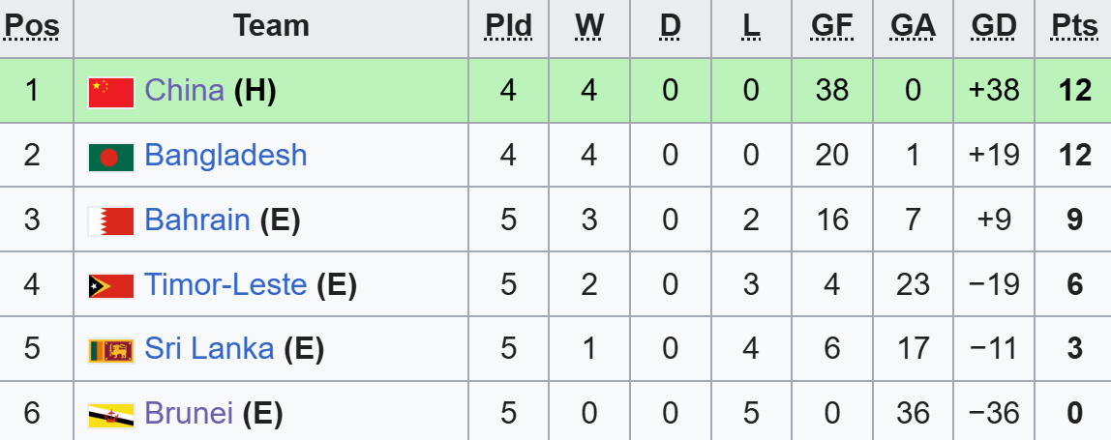Click the Bahrain flag icon
Viewport: 1111px width, 440px height.
tap(110, 220)
